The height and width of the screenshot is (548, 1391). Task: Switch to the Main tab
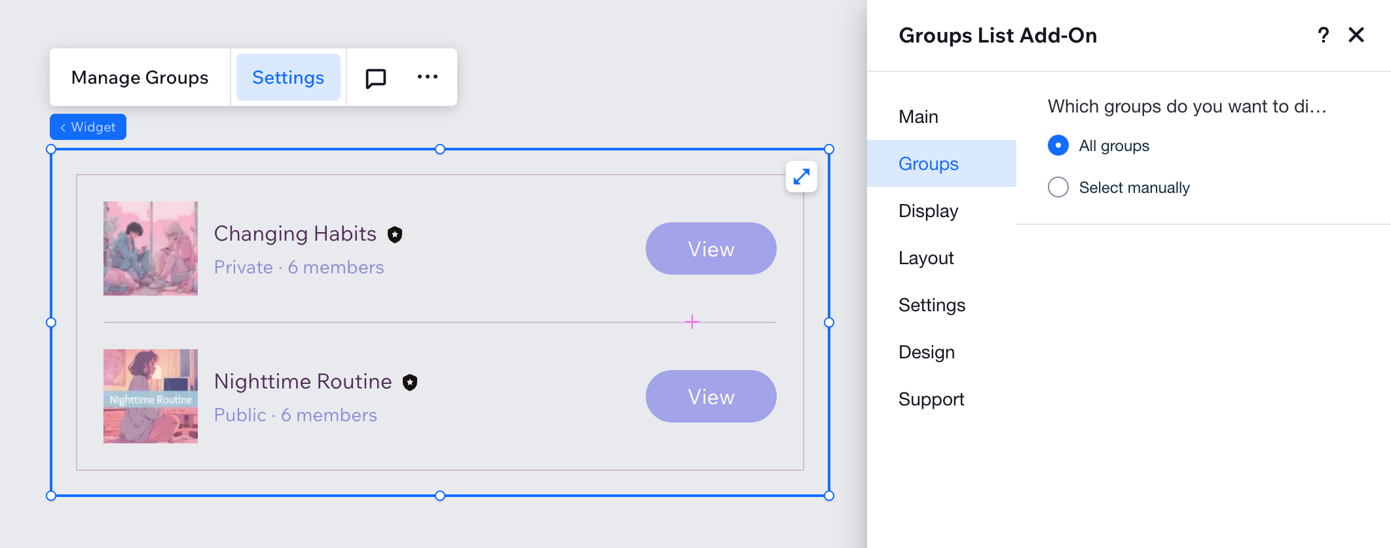pyautogui.click(x=918, y=116)
